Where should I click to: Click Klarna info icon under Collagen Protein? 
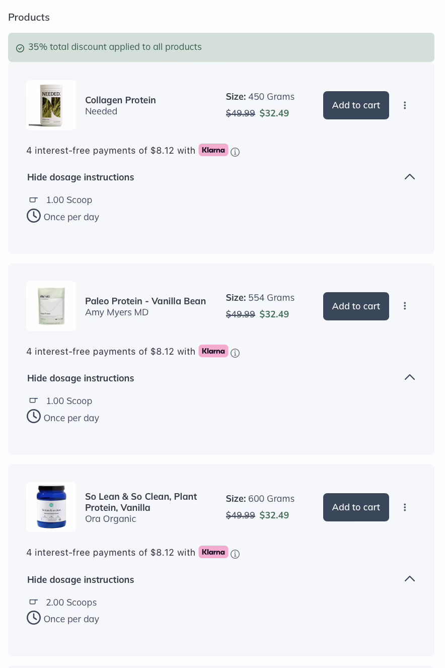pyautogui.click(x=235, y=152)
